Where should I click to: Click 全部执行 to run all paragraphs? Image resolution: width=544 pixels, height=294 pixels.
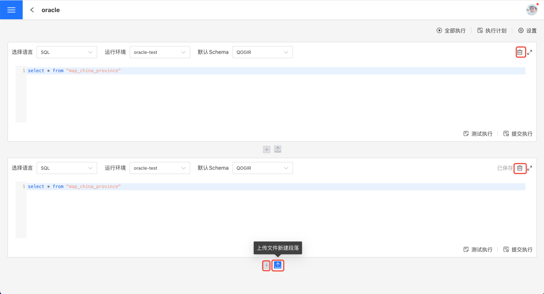point(451,31)
